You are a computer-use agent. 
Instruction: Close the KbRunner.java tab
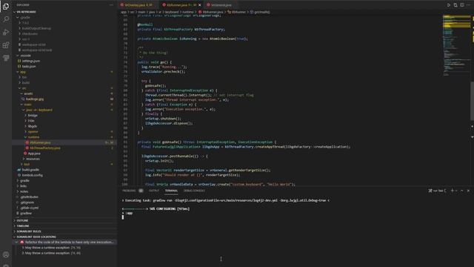pos(199,5)
